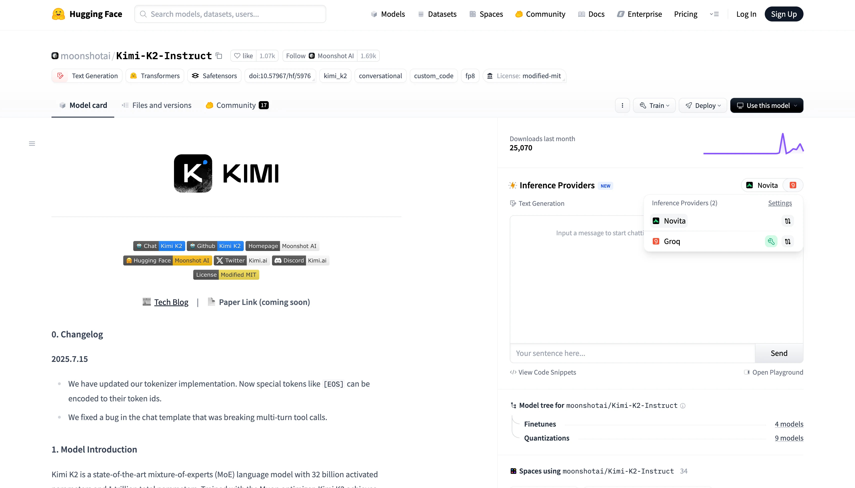Open the 9 models quantizations link

tap(789, 438)
